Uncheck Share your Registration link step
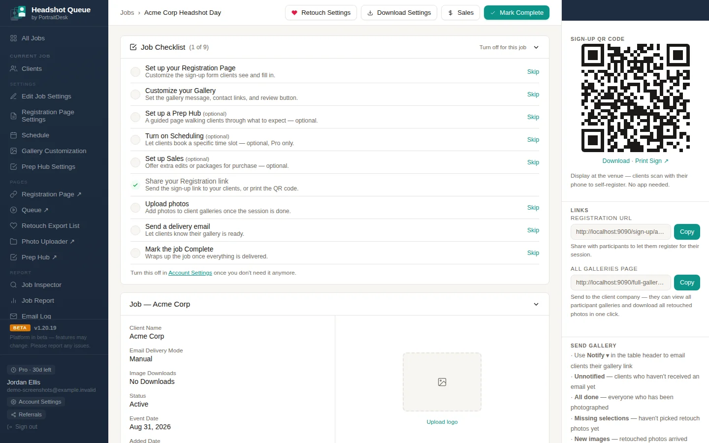 click(x=135, y=185)
